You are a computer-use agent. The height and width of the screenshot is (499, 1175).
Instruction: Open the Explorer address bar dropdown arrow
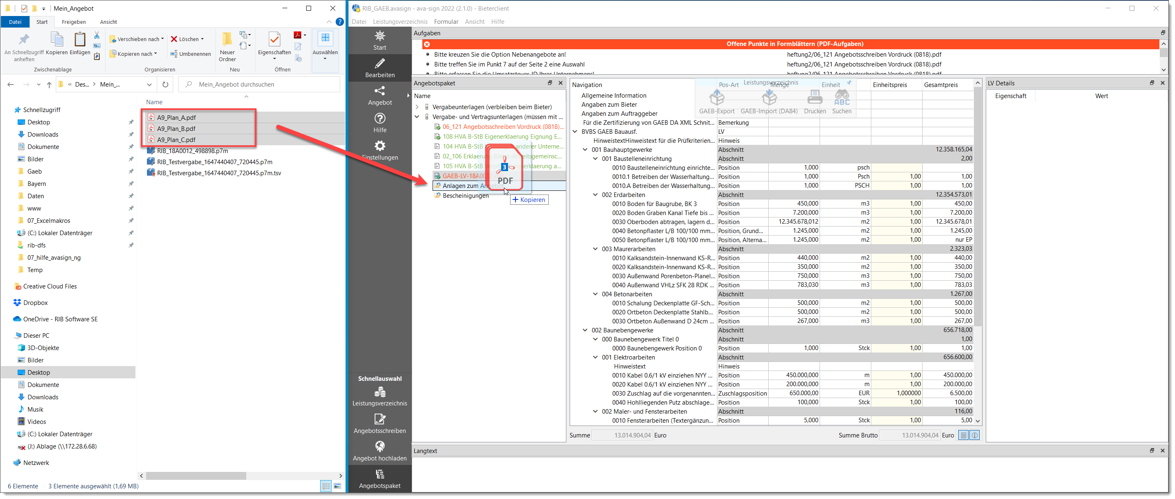[149, 85]
